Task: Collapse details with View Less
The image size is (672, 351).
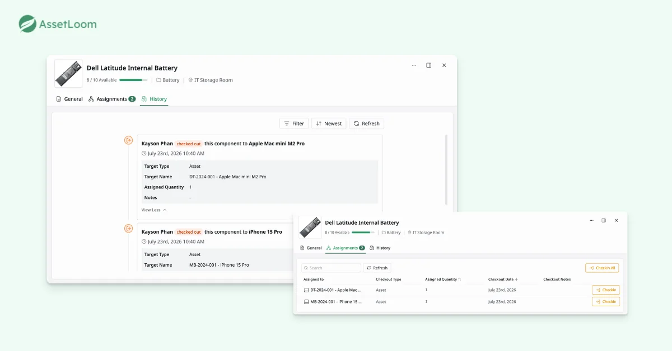Action: tap(154, 210)
